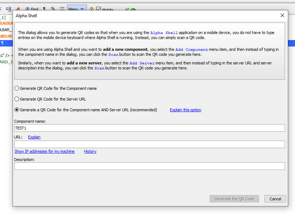295x215 pixels.
Task: Click into the URL input field
Action: (150, 144)
